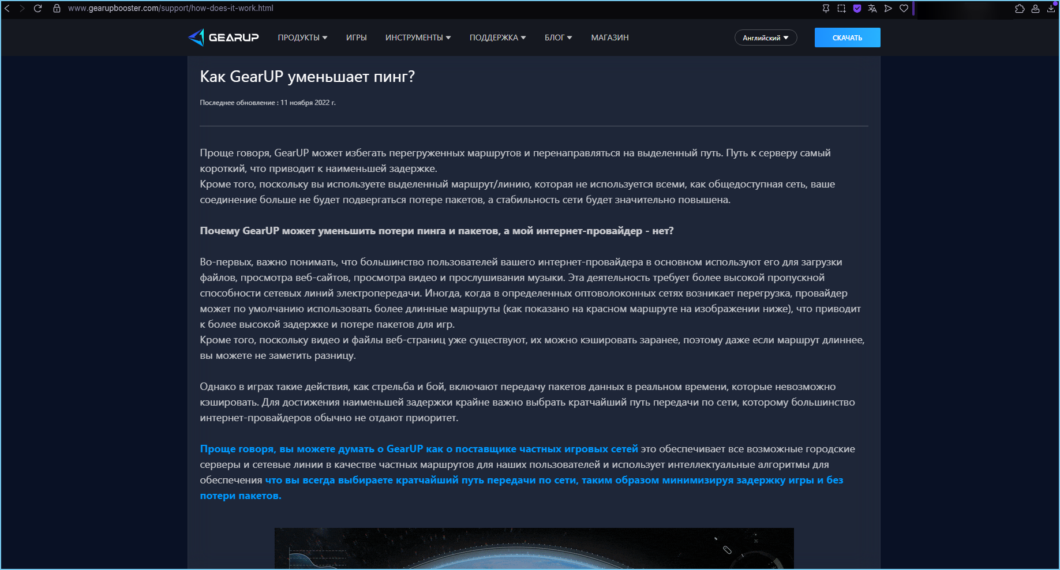
Task: Start a screen snapshot selection
Action: (x=841, y=8)
